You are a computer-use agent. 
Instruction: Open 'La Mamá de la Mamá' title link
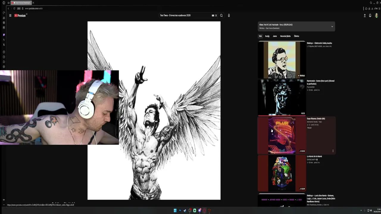point(314,156)
